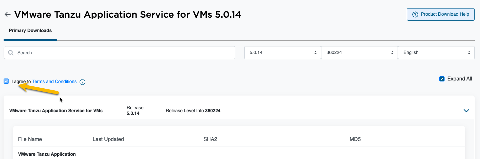Click the search magnifier icon
Image resolution: width=480 pixels, height=159 pixels.
pos(11,53)
